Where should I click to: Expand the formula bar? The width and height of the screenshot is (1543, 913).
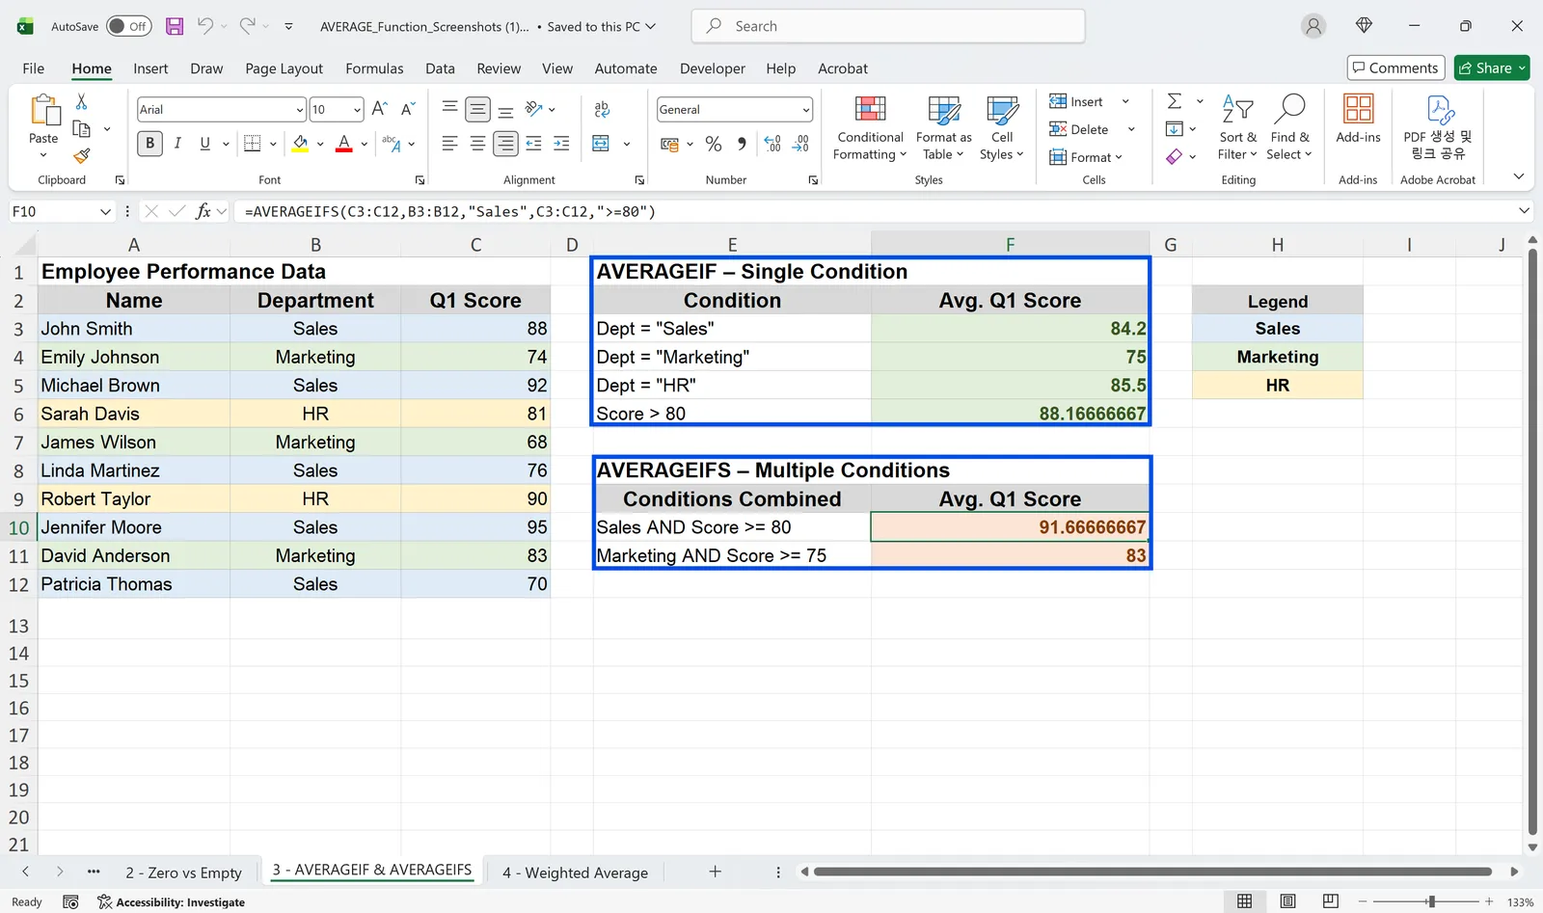(x=1524, y=211)
